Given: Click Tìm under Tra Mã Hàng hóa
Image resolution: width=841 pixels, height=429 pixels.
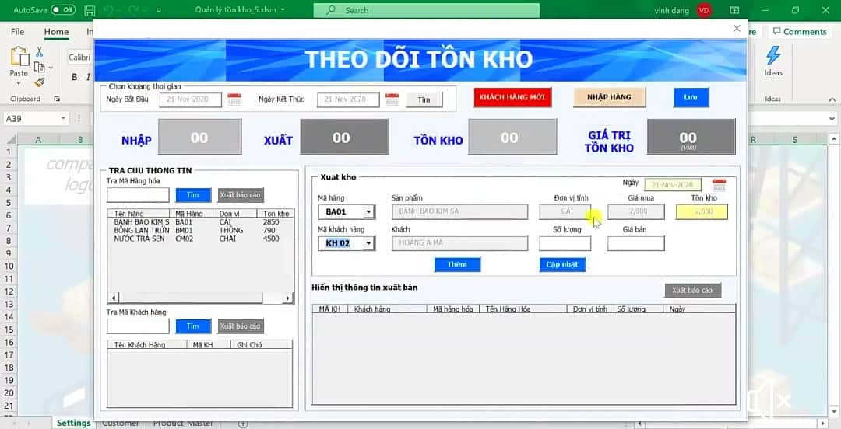Looking at the screenshot, I should click(193, 195).
